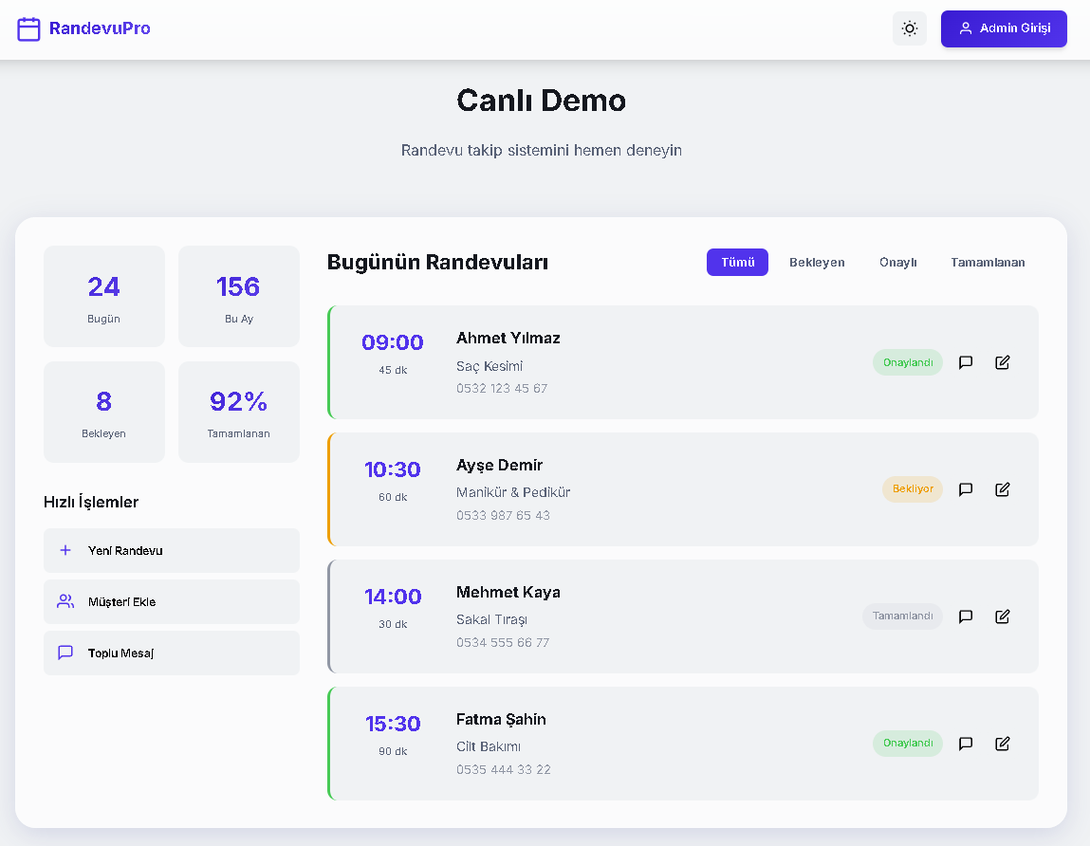
Task: Filter by Tamamlanan appointments
Action: (988, 263)
